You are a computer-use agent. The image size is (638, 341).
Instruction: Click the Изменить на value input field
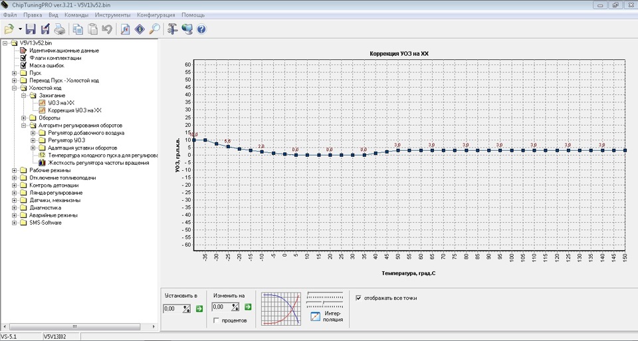point(221,308)
